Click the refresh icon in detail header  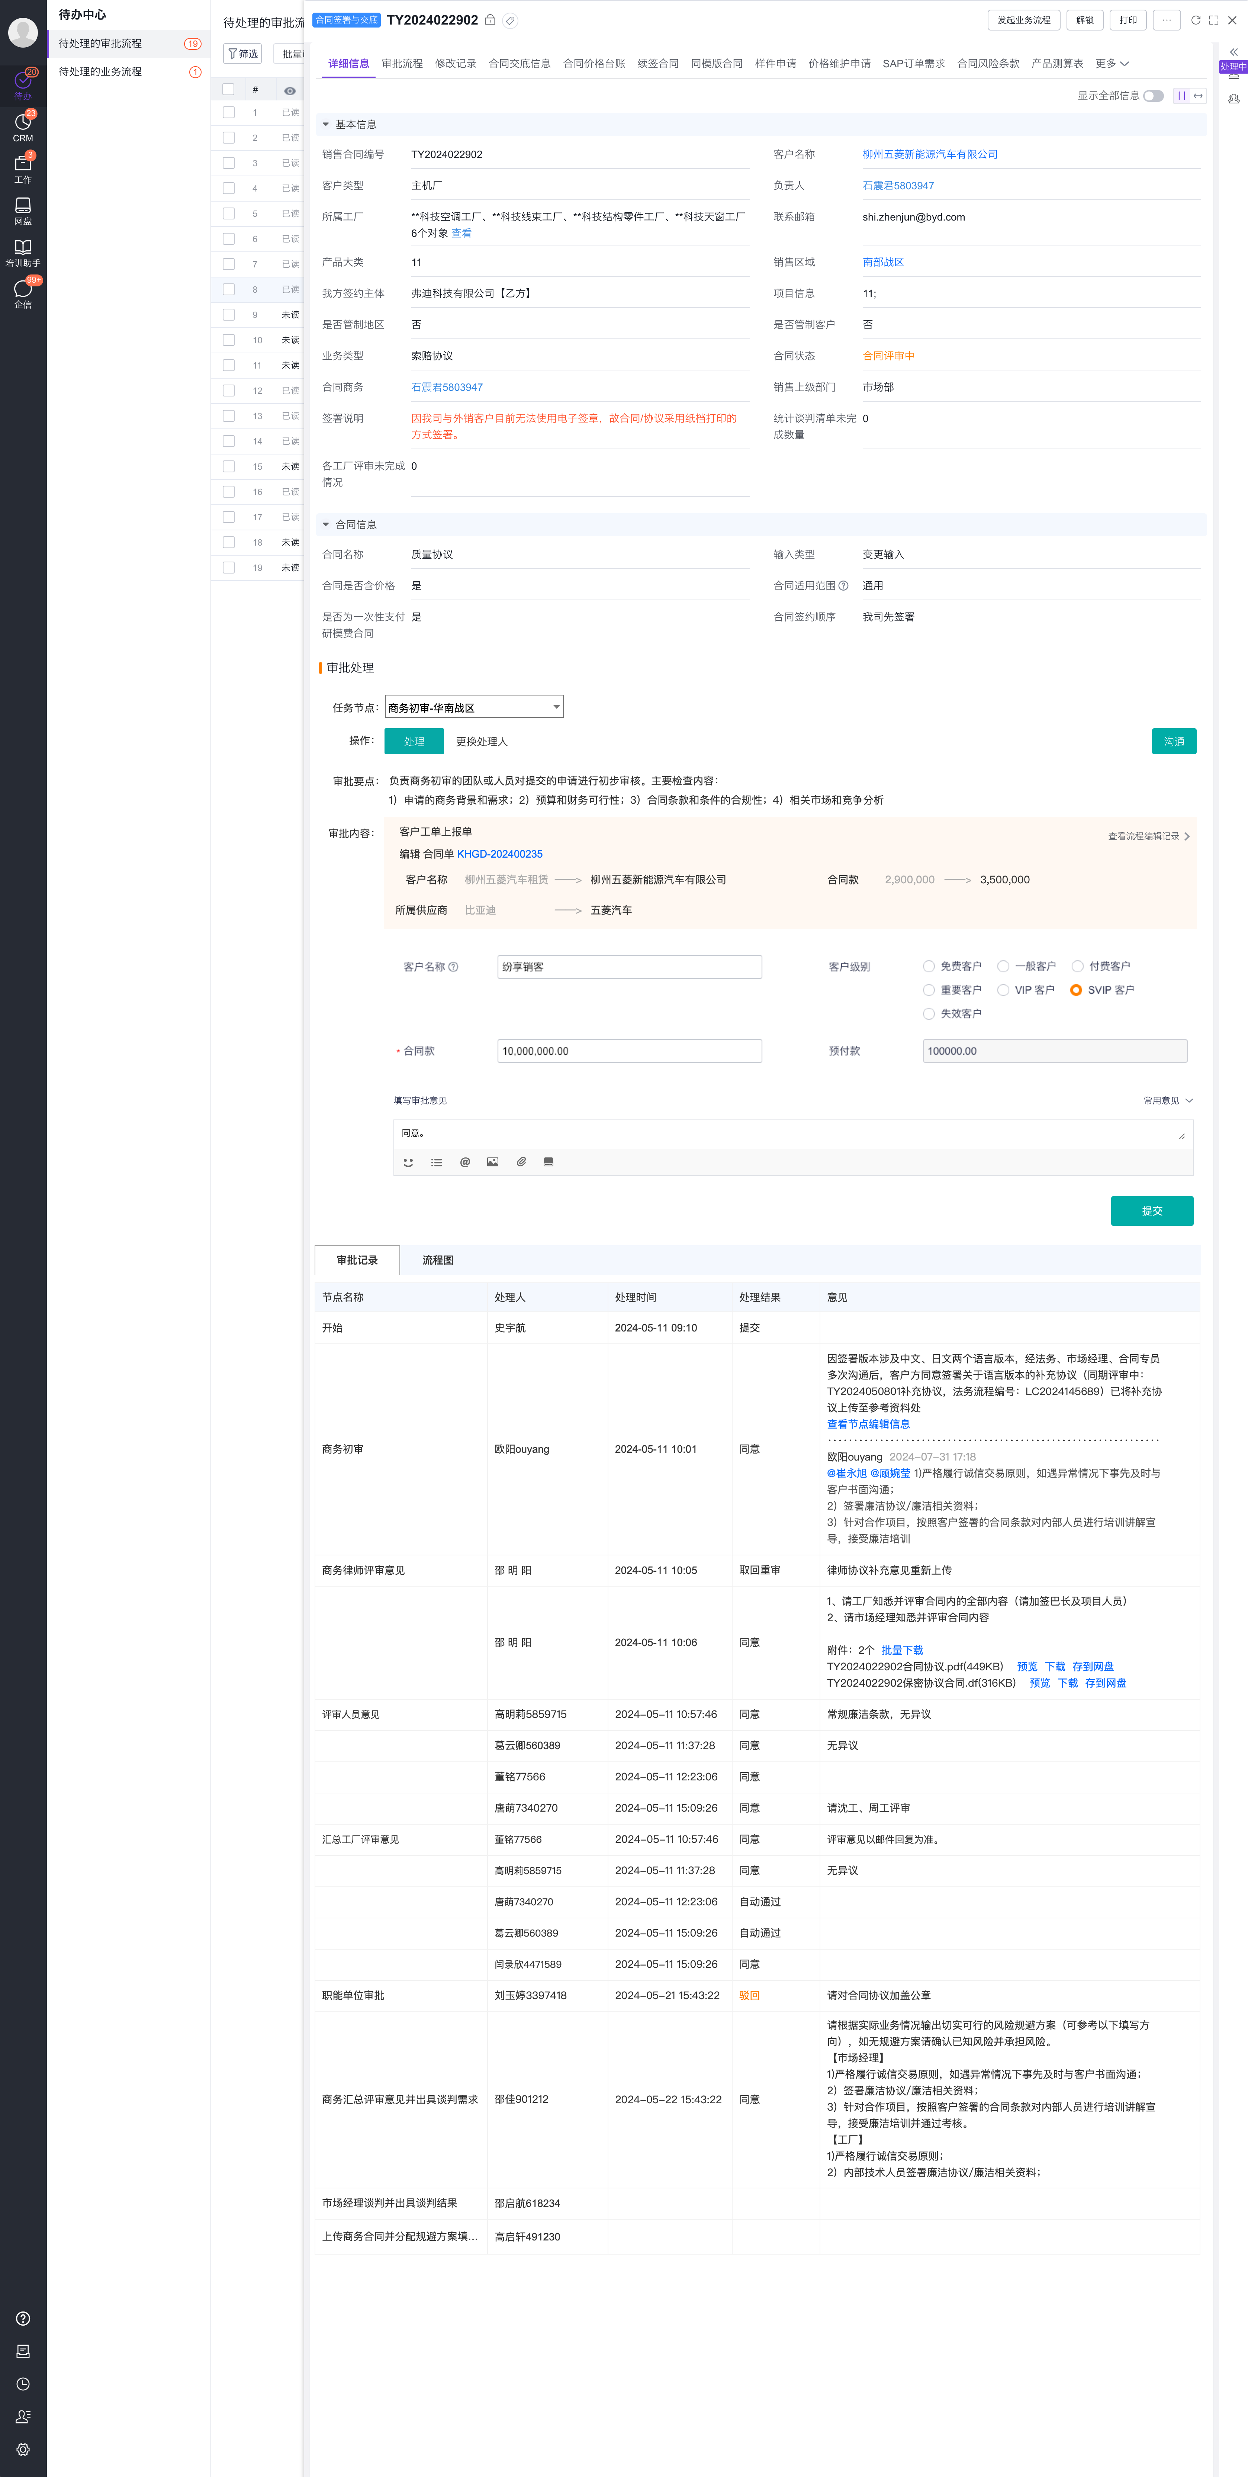pyautogui.click(x=1195, y=19)
